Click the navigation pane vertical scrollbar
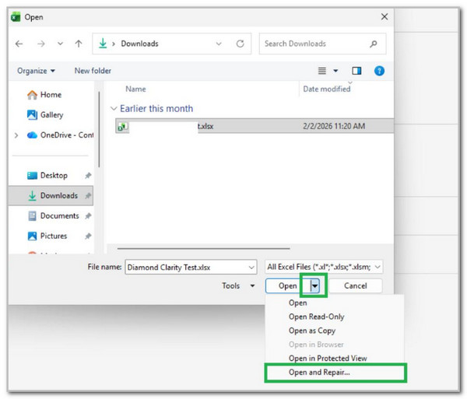 99,129
